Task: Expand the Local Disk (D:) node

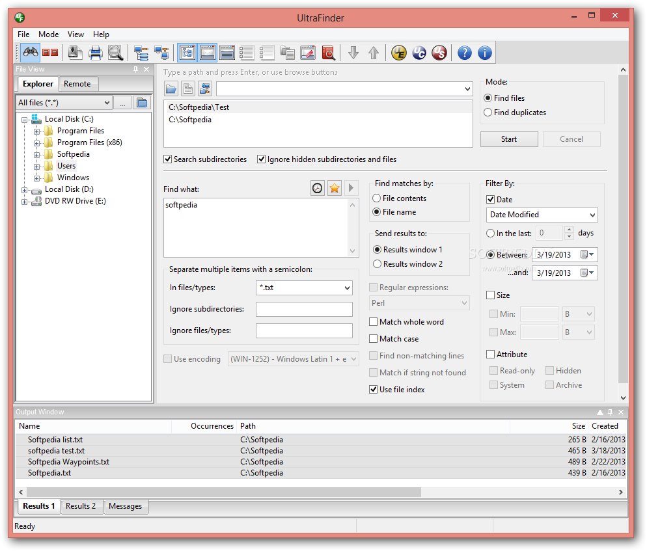Action: (x=24, y=190)
